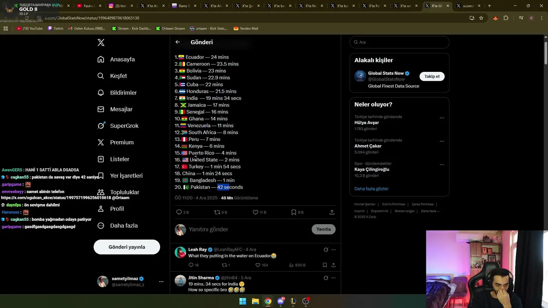The width and height of the screenshot is (548, 308).
Task: Open Discord from the taskbar
Action: pos(280,301)
